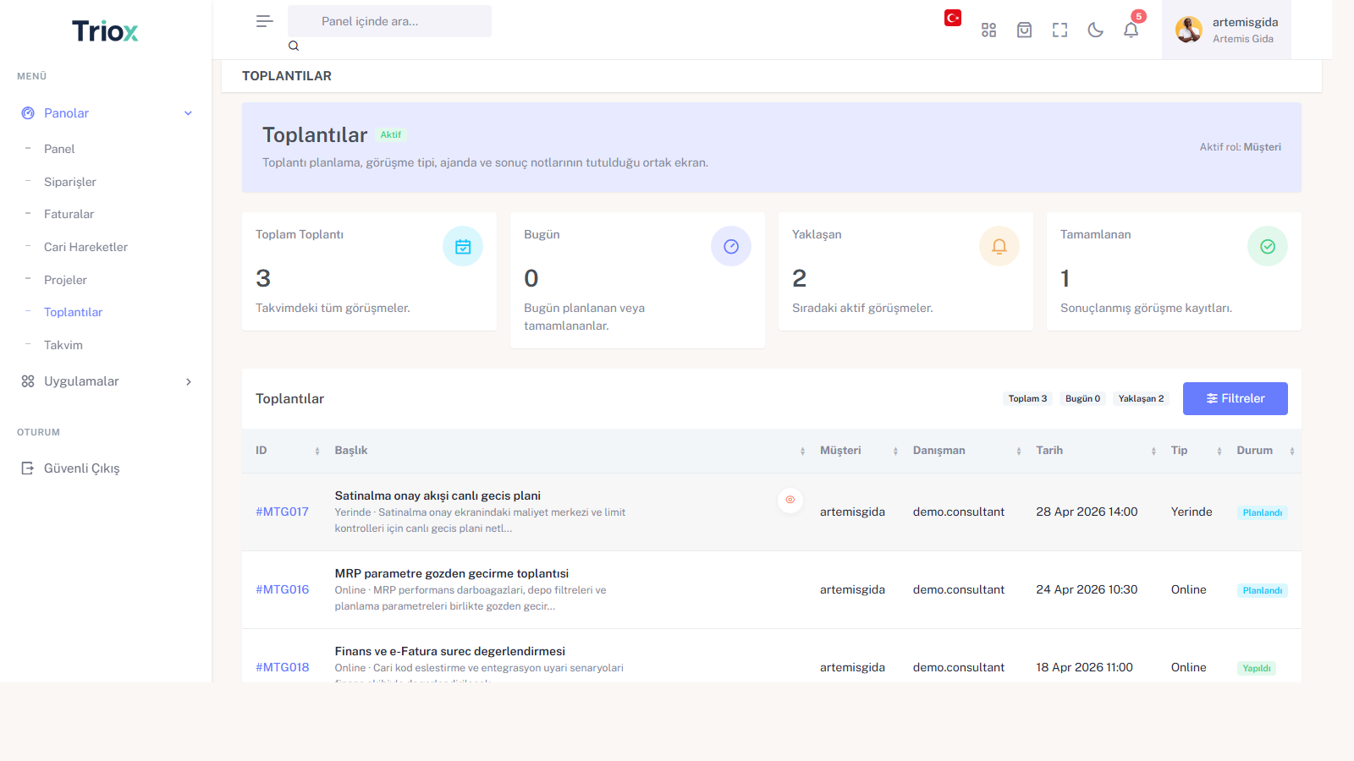The height and width of the screenshot is (761, 1354).
Task: Click the Aktif rol: Müşteri text
Action: (1240, 147)
